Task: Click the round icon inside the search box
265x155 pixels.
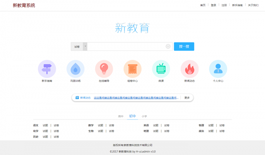Action: pos(168,46)
